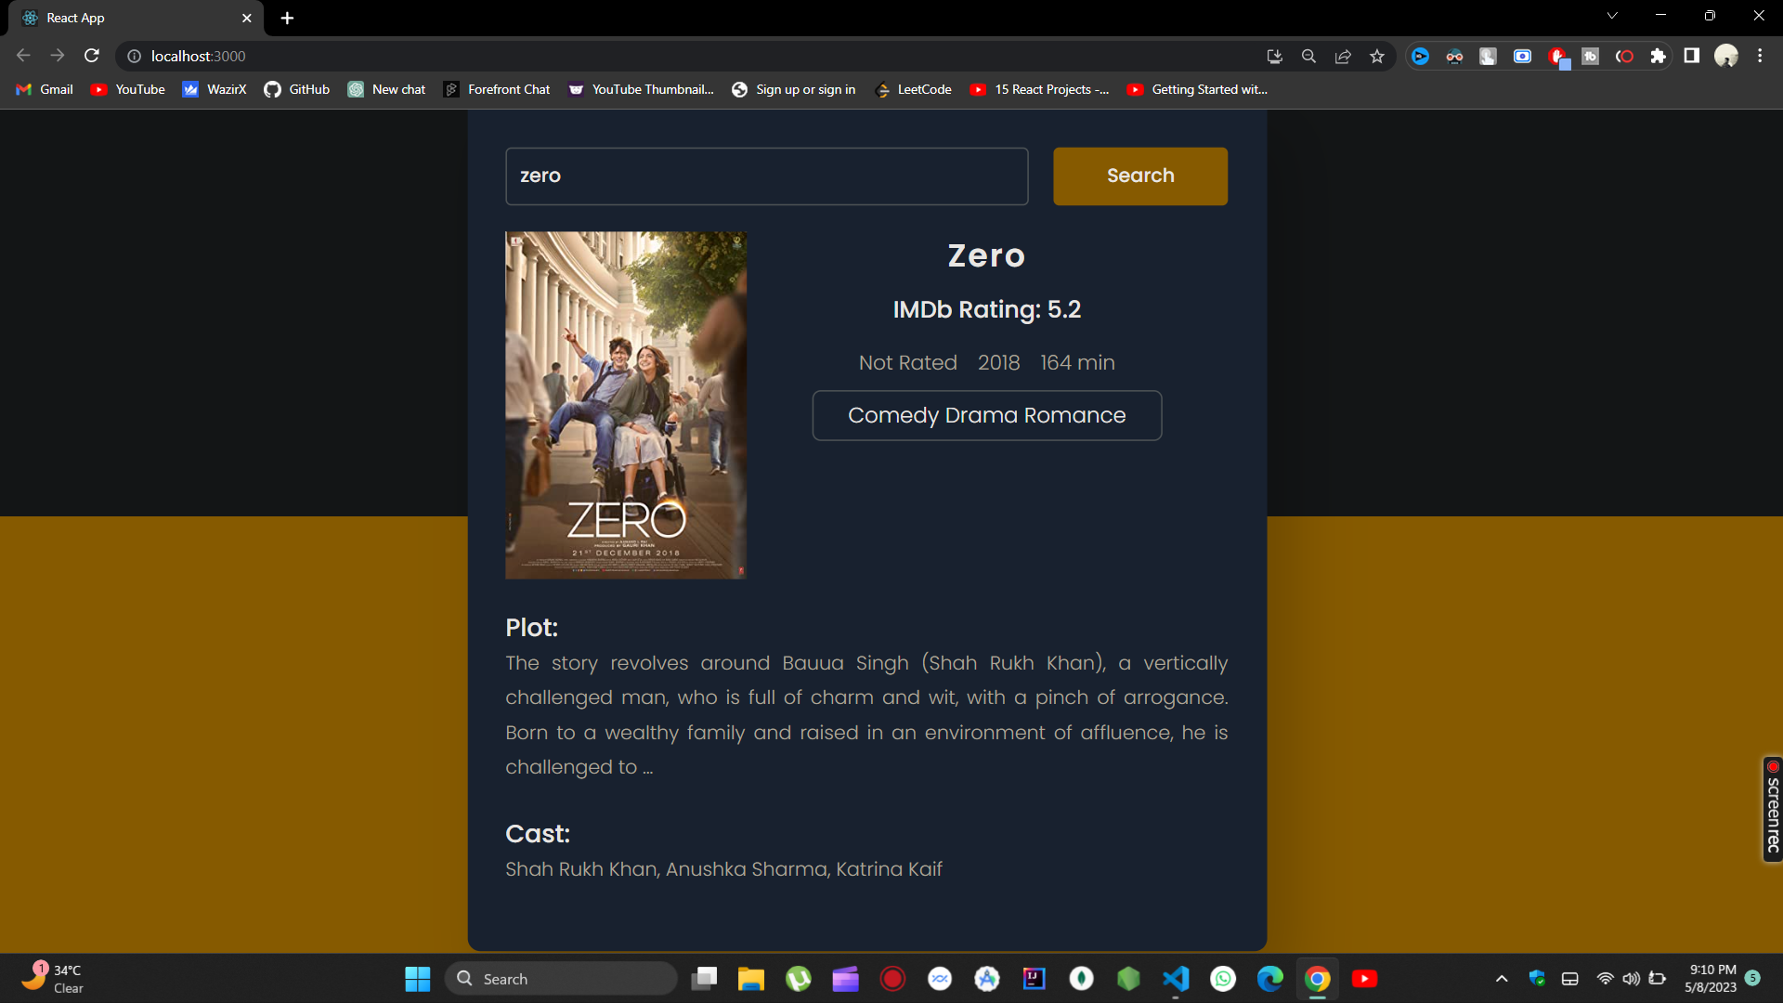Bookmark the page using the star icon
The image size is (1783, 1003).
(1377, 56)
